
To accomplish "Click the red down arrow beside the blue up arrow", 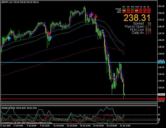I will 48,34.
